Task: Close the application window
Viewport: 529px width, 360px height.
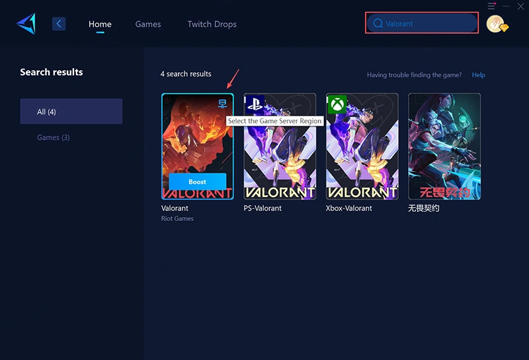Action: tap(520, 6)
